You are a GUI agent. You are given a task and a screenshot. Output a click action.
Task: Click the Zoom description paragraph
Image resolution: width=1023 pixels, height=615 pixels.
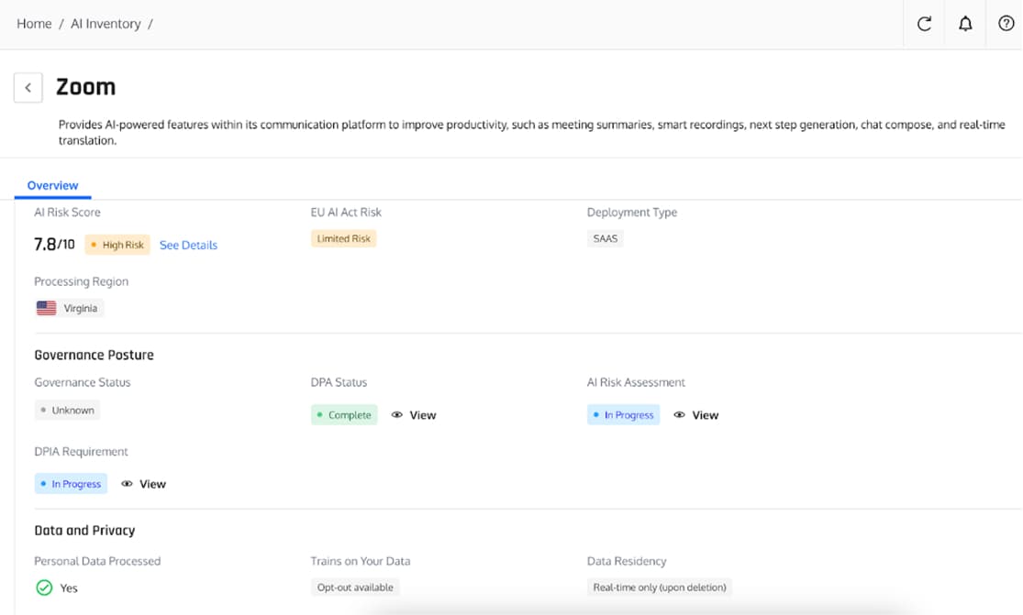click(532, 132)
